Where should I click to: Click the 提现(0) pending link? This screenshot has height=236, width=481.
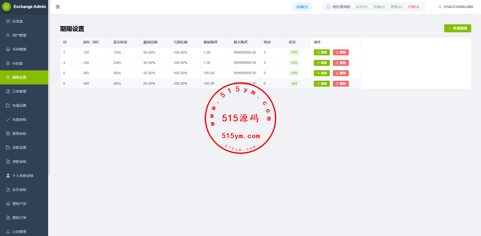(396, 7)
